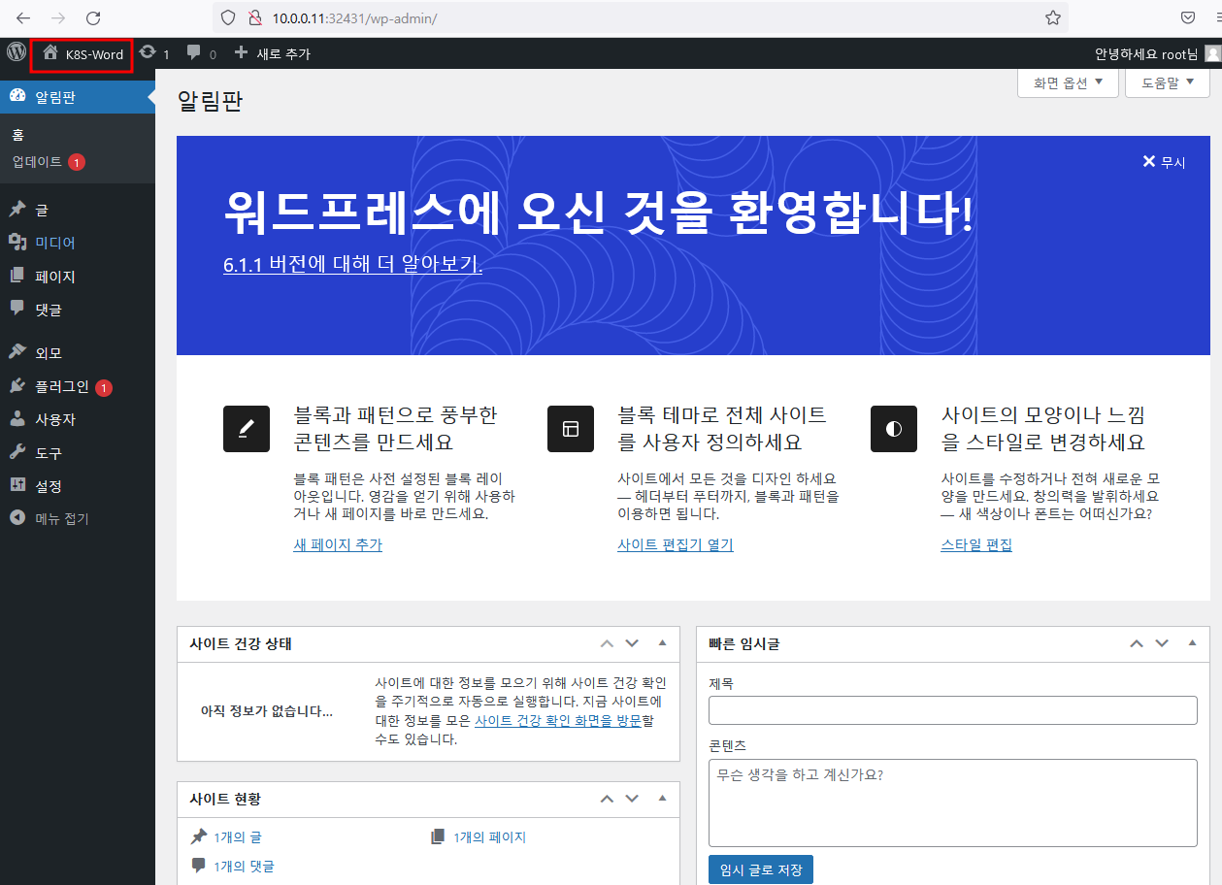Collapse 사이트 현황 panel

coord(662,799)
